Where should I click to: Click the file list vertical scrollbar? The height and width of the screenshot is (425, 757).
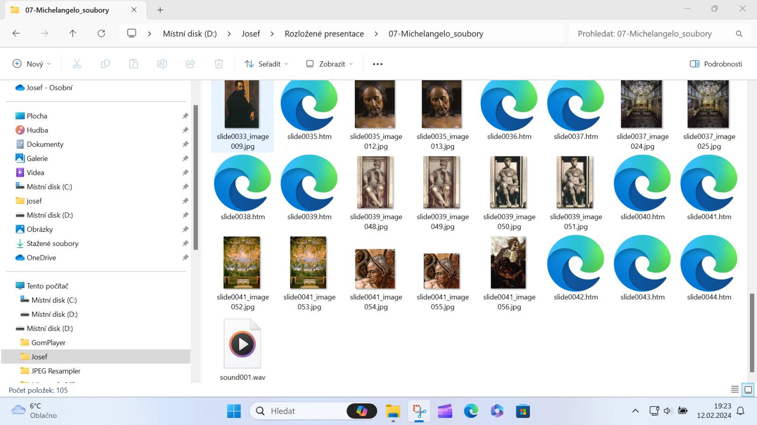[752, 332]
